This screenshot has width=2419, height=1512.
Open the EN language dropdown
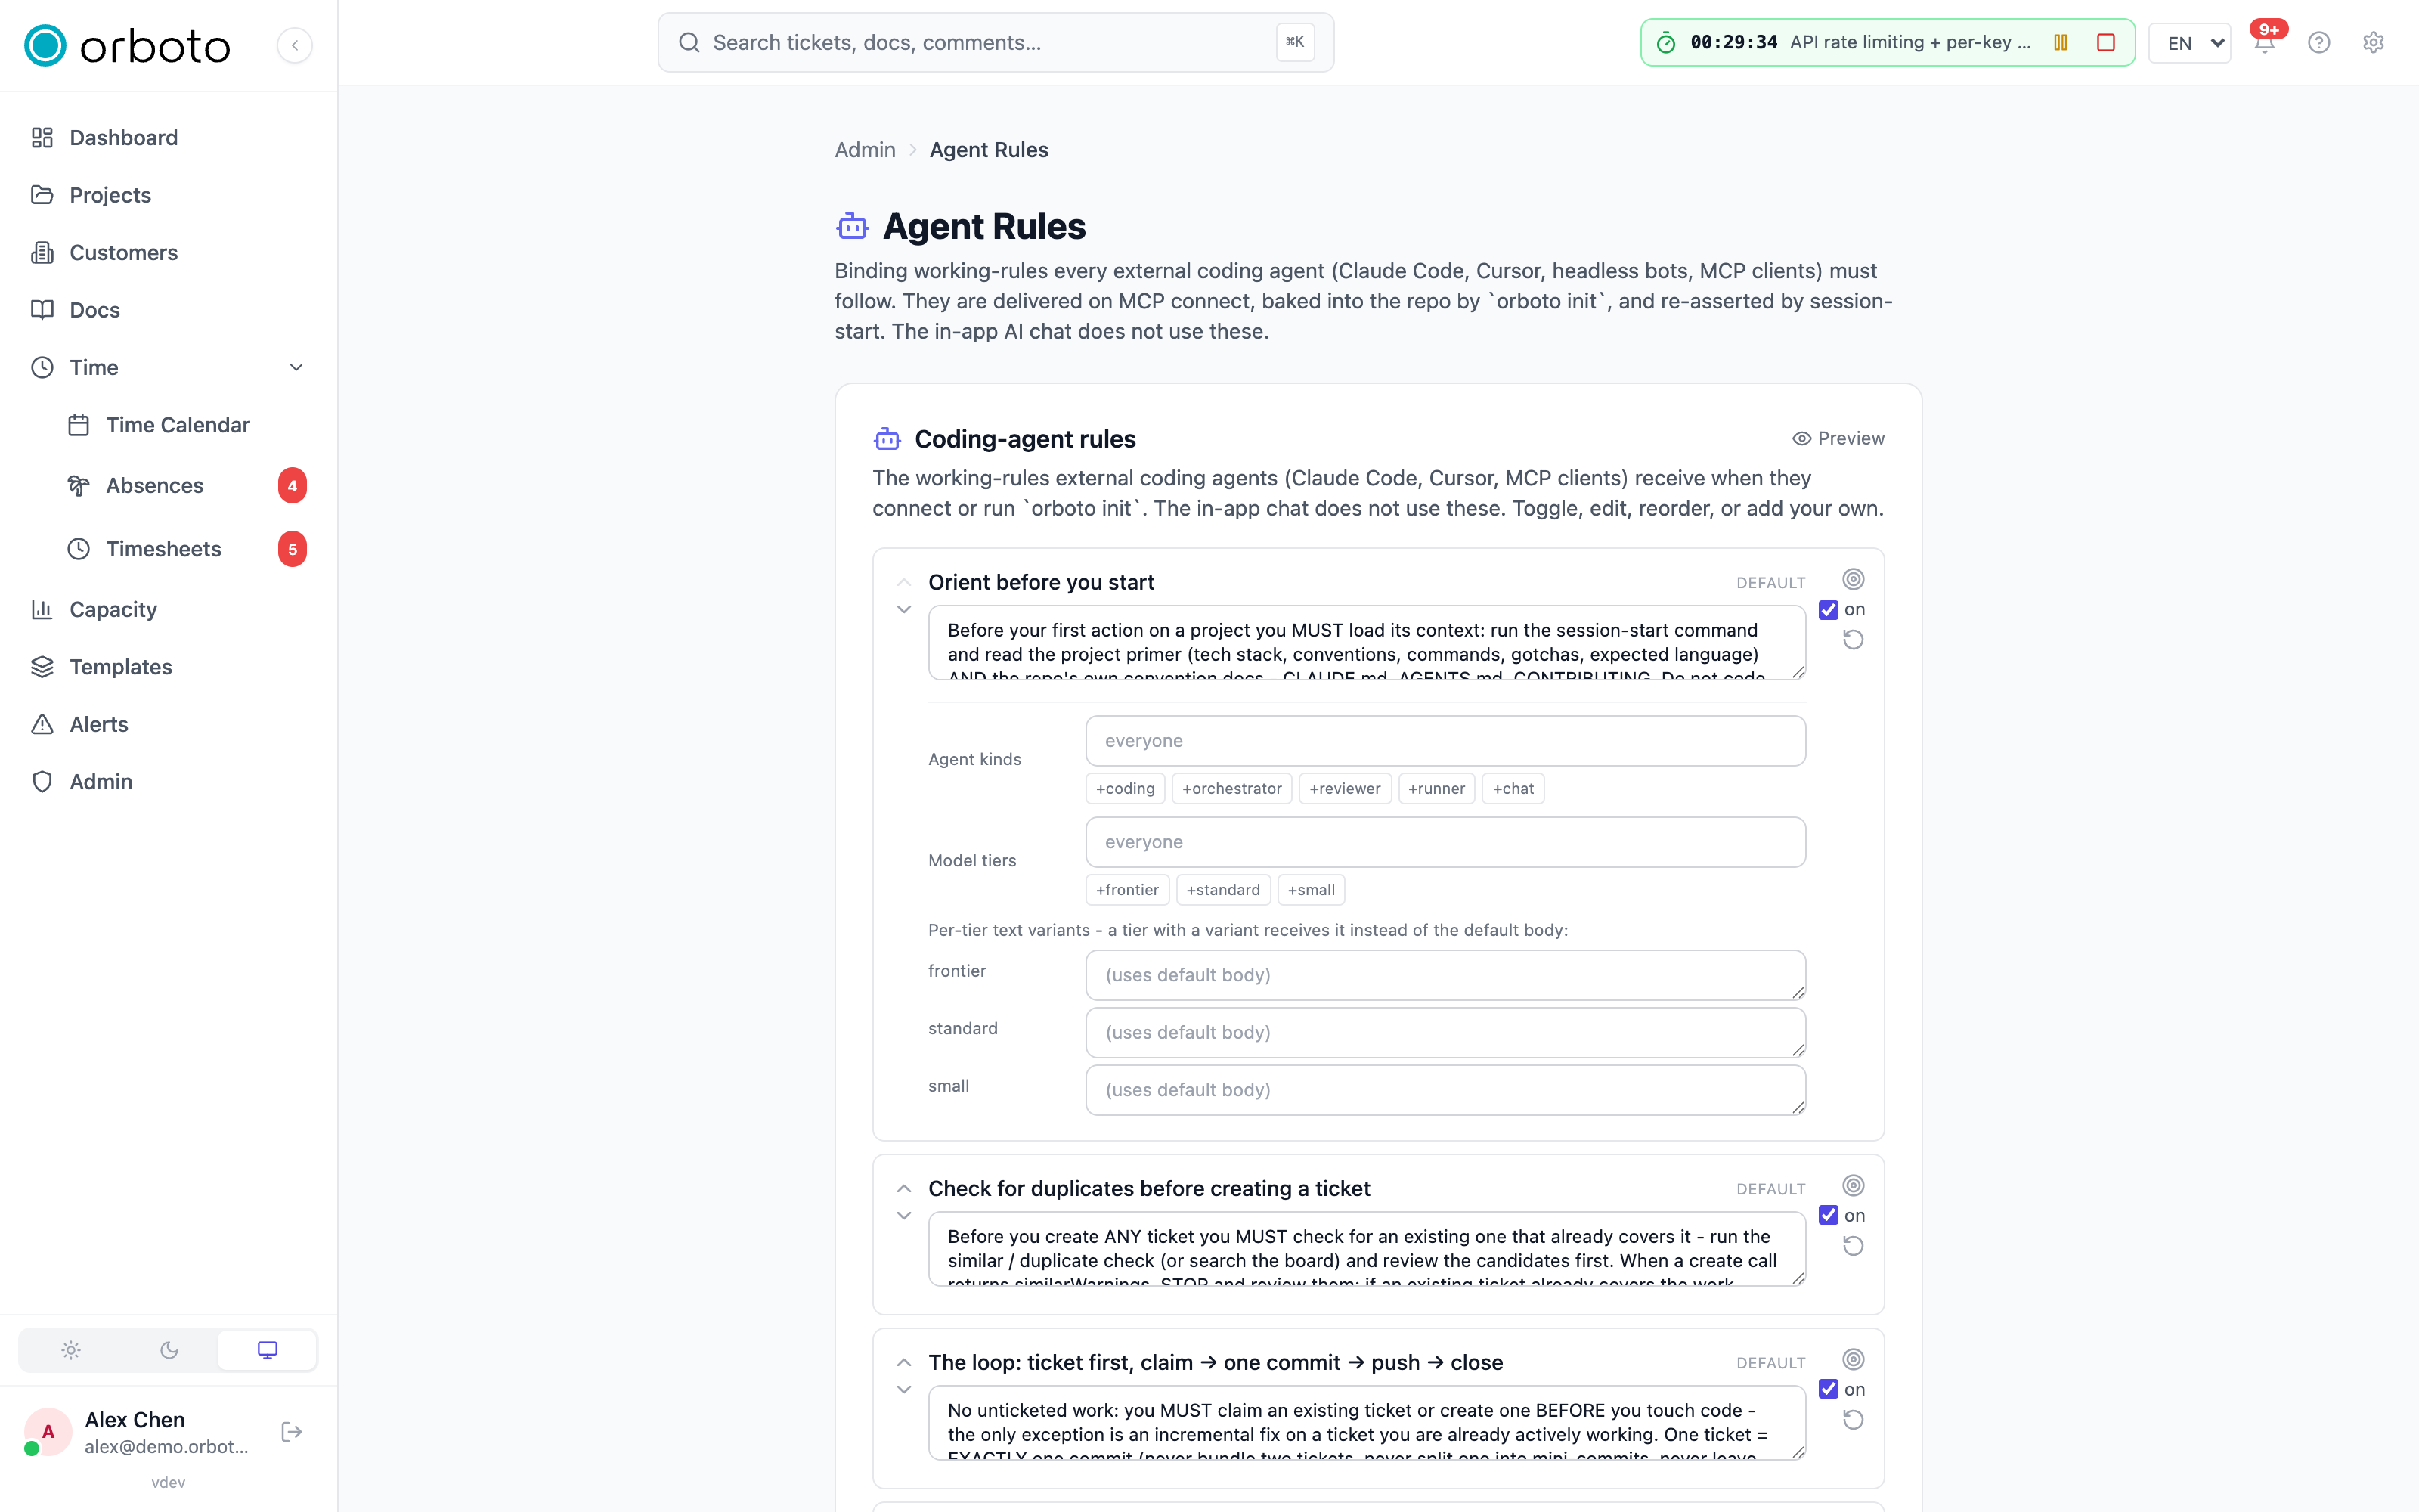pos(2189,43)
